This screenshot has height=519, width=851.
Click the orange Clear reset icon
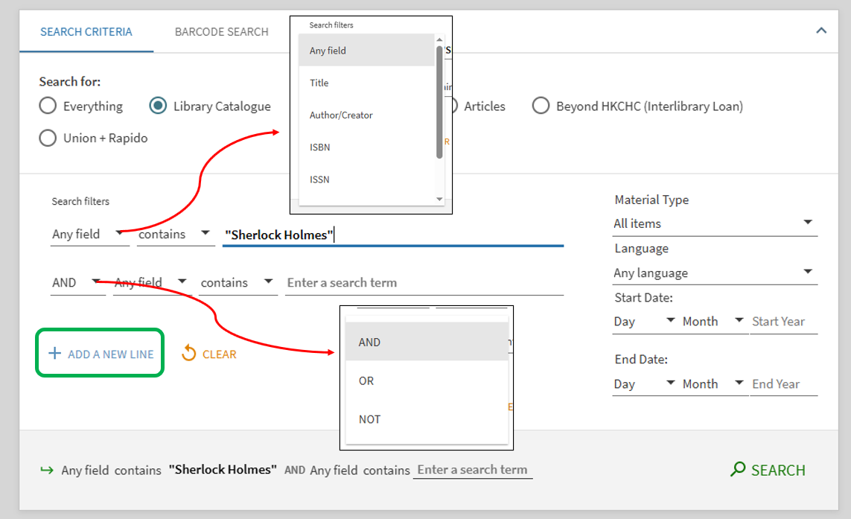click(189, 354)
